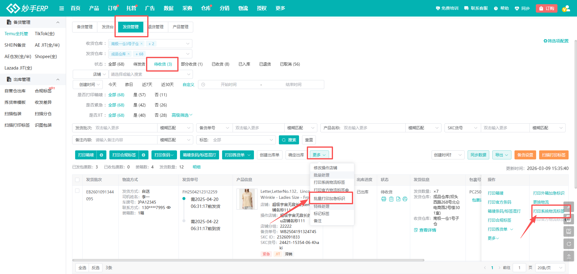This screenshot has height=274, width=577.
Task: Filter 是否打印箱唛 by 否 (11)
Action: coord(161,95)
